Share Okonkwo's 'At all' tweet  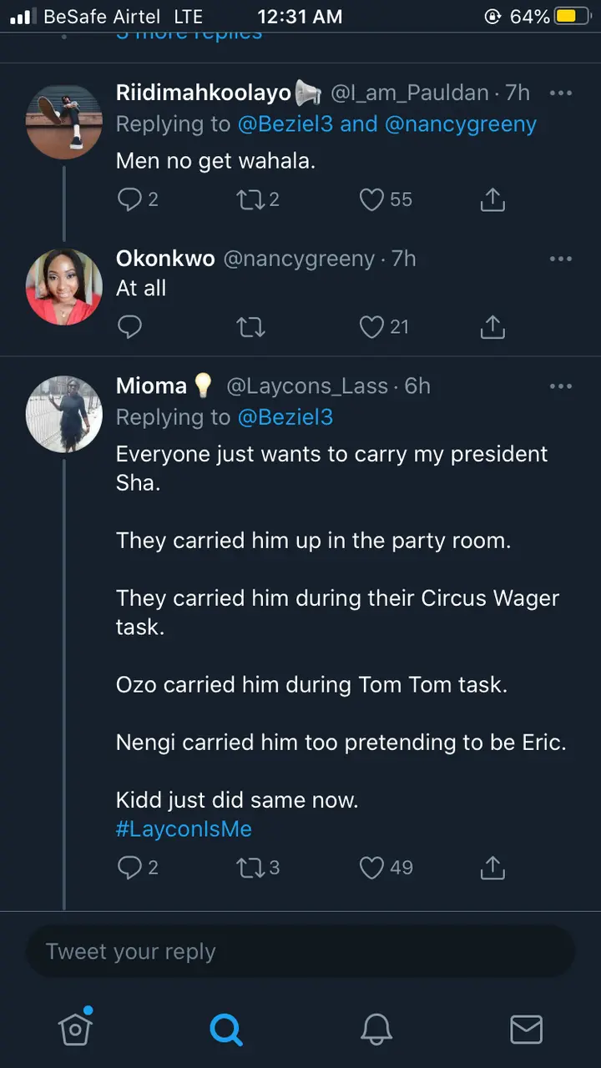pos(492,327)
